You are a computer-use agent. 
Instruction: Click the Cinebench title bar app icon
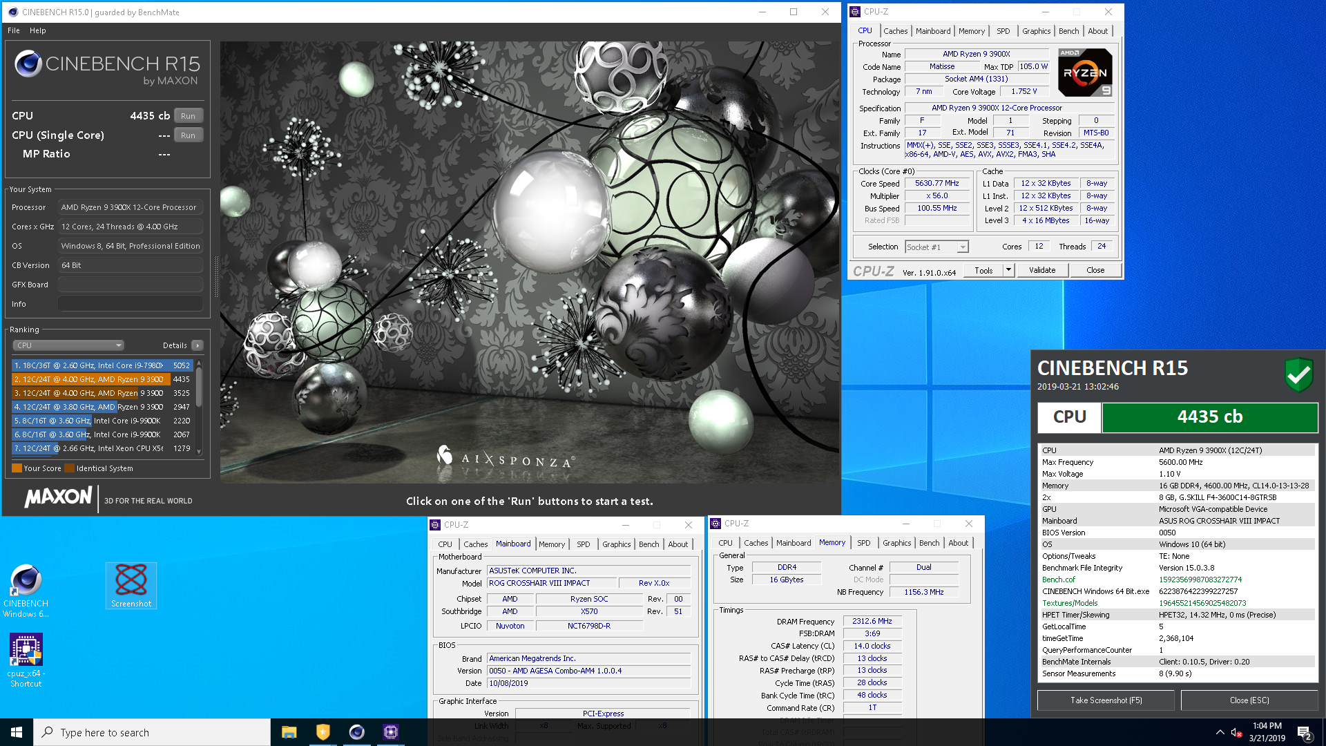12,12
